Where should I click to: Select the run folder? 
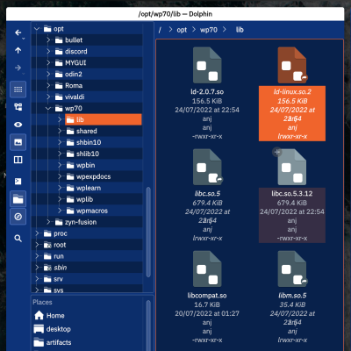coord(54,256)
